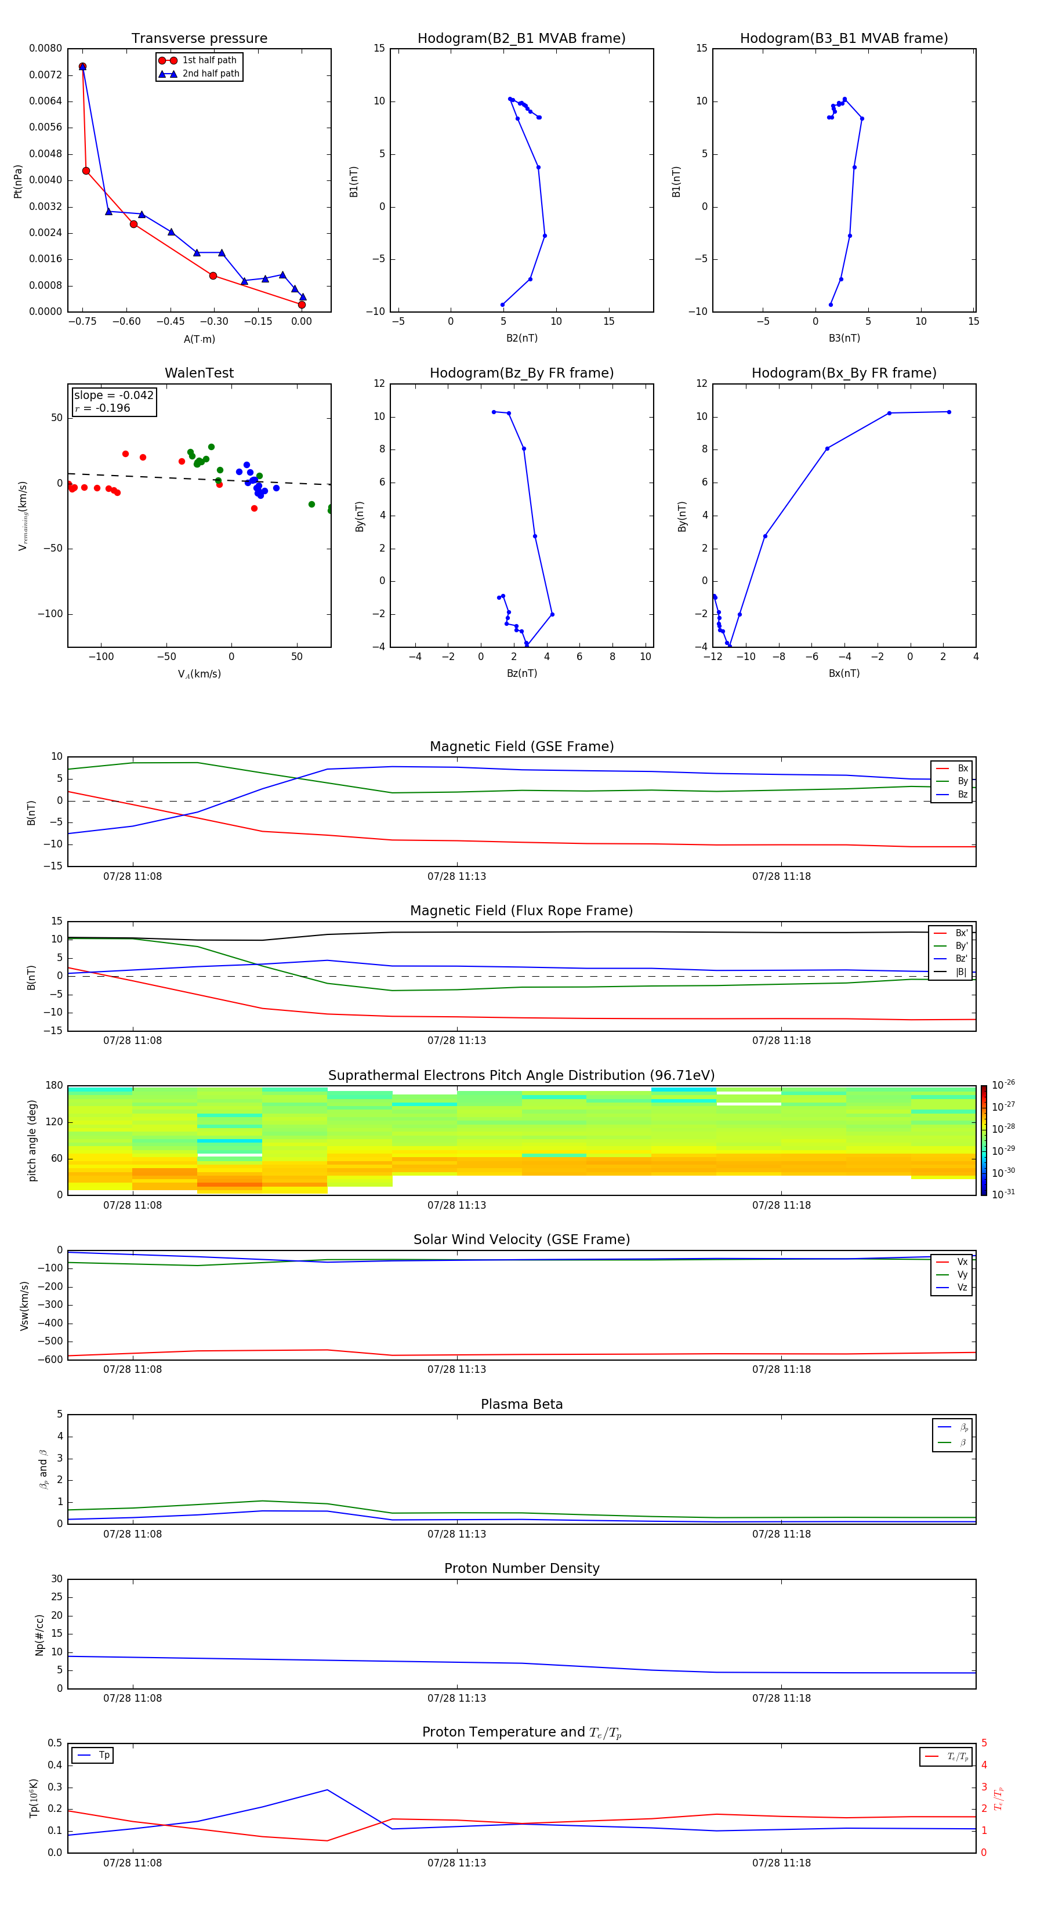Select the "Bz'" flux rope legend entry
Image resolution: width=1044 pixels, height=1914 pixels.
[x=951, y=959]
